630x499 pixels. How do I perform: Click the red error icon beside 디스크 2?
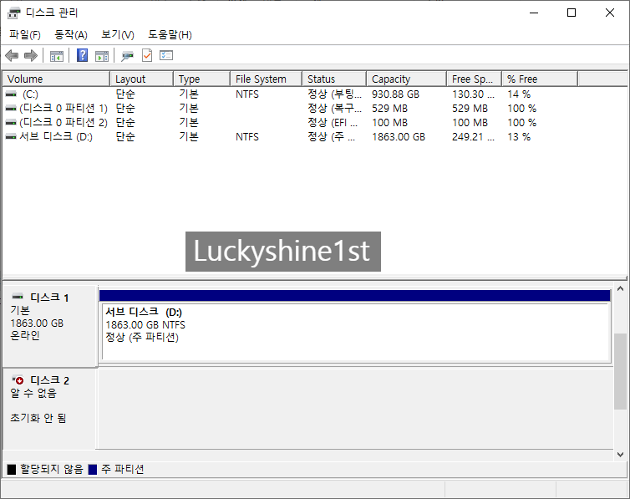(x=18, y=379)
